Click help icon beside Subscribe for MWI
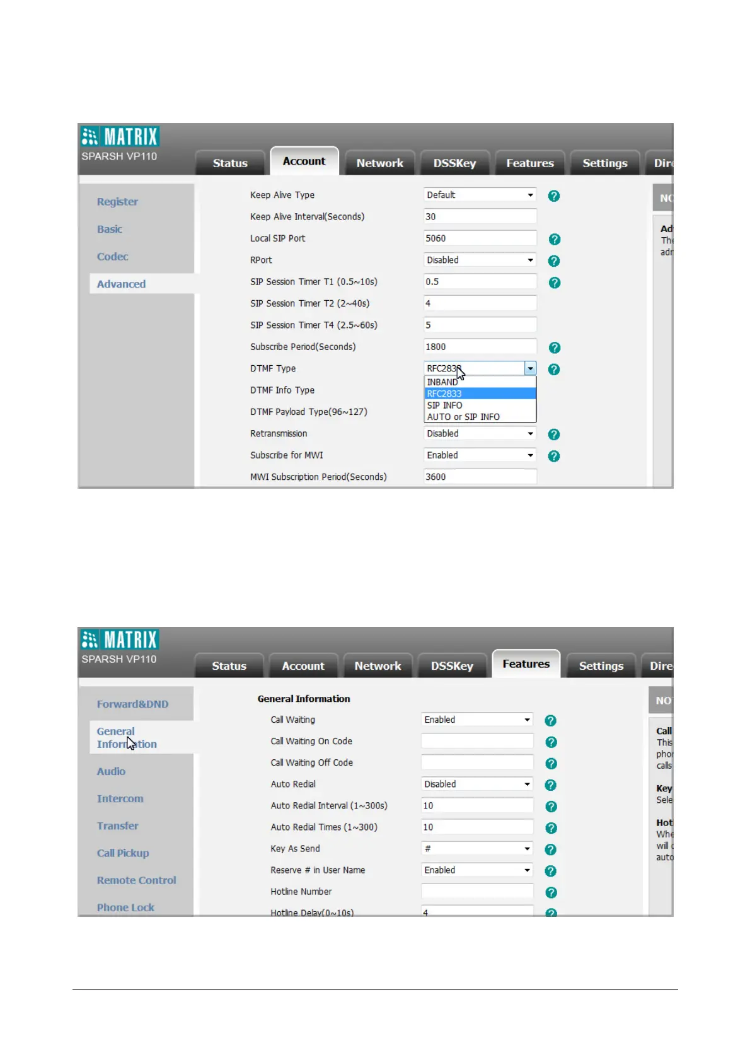Viewport: 750px width, 1062px height. click(553, 456)
